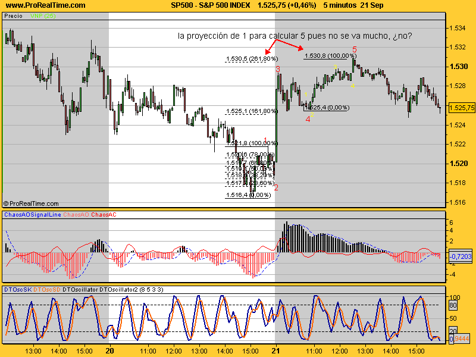Viewport: 476px width, 357px height.
Task: Click the pink ChaosAO indicator label
Action: [76, 215]
